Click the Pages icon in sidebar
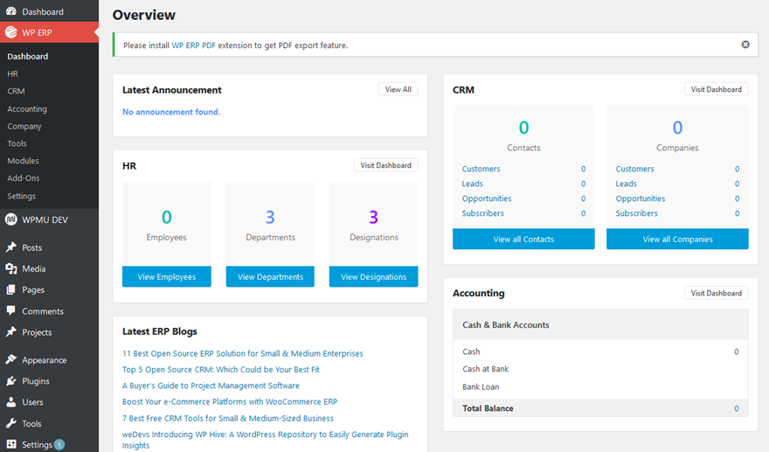The width and height of the screenshot is (769, 452). [x=10, y=289]
